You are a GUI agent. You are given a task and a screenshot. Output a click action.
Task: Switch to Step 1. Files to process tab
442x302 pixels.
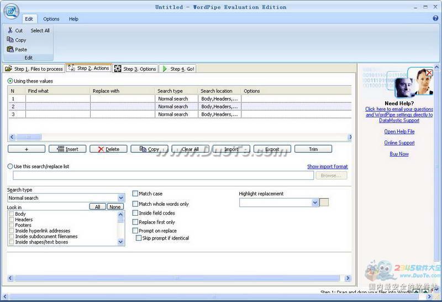coord(34,69)
